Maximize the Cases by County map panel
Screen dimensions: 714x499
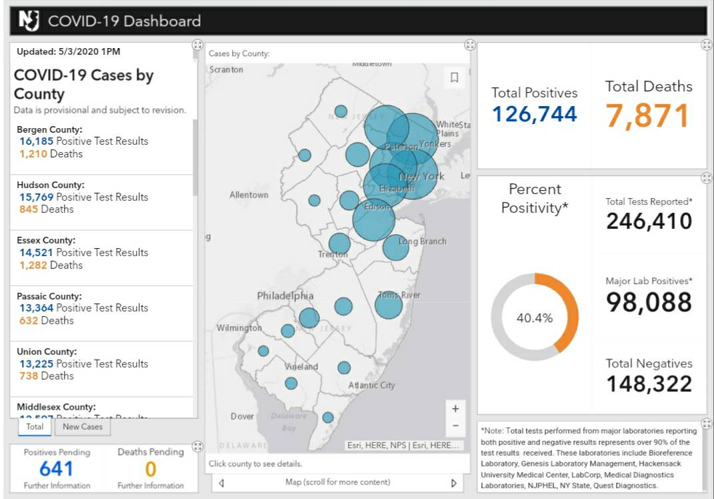point(469,45)
